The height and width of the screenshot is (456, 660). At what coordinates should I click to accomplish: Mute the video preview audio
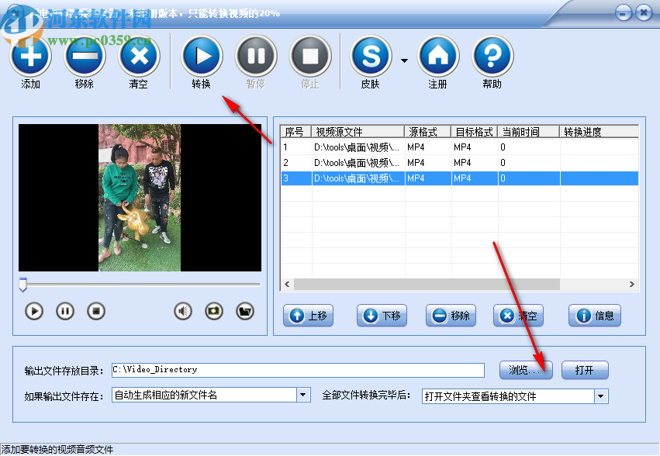pyautogui.click(x=182, y=311)
